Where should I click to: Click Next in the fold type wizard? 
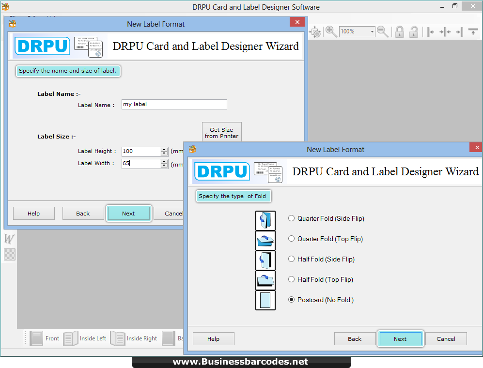(x=400, y=339)
